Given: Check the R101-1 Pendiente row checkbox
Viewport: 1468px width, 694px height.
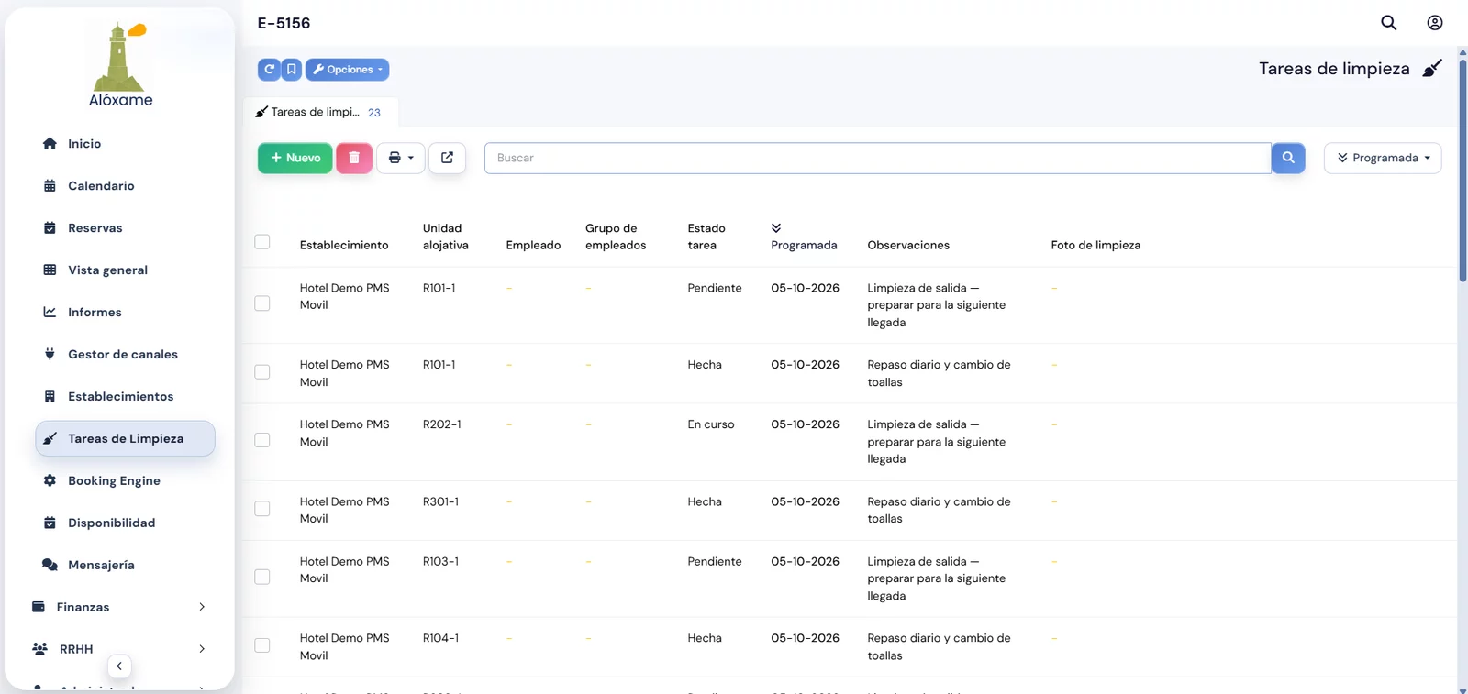Looking at the screenshot, I should [x=262, y=303].
